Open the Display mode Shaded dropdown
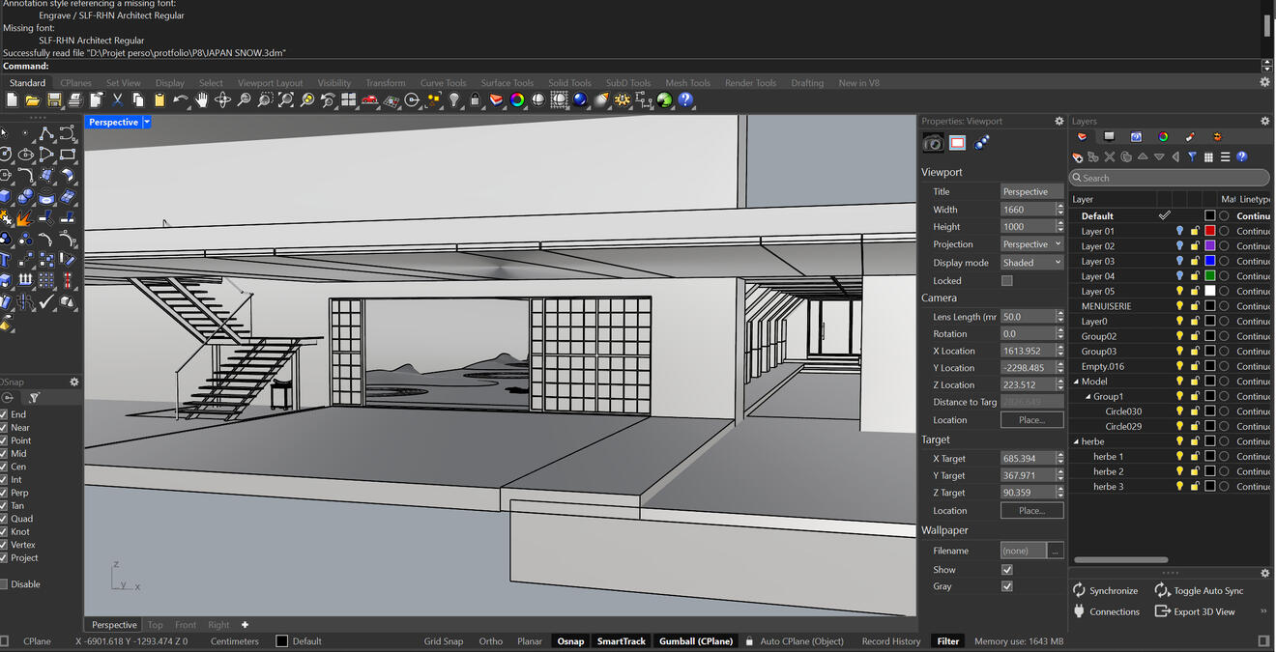1276x652 pixels. (1031, 263)
